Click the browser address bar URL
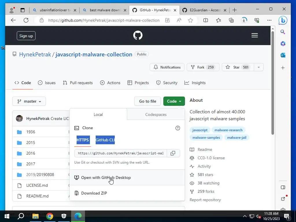Screen dimensions: 296x222 [x=104, y=20]
